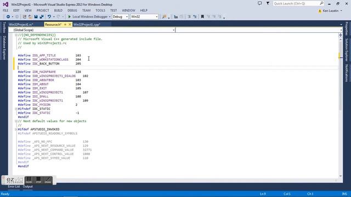Click the notifications filter funnel icon
Image resolution: width=351 pixels, height=197 pixels.
pos(268,3)
